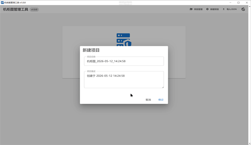Click the upload icon beside 导入JSON
251x145 pixels.
(224, 9)
